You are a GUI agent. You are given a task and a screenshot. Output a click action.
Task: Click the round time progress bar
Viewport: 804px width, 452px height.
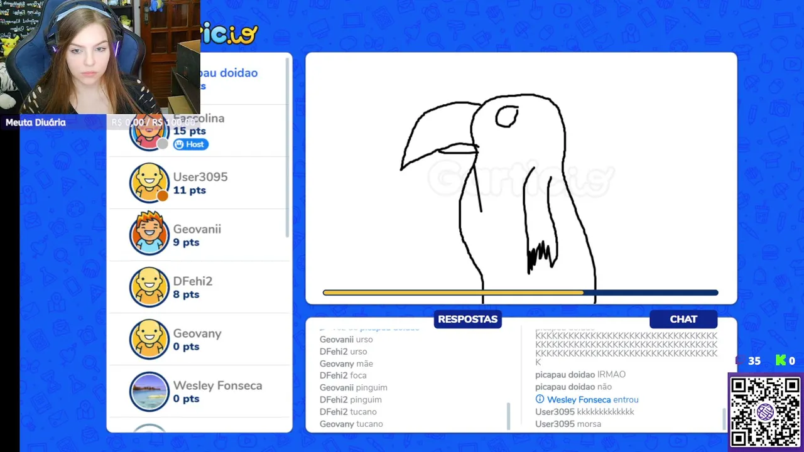coord(520,293)
